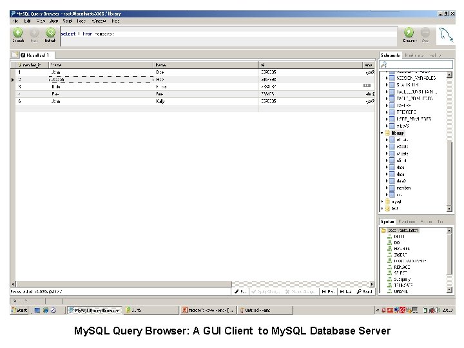Click the Edit button below results
464x348 pixels.
240,292
